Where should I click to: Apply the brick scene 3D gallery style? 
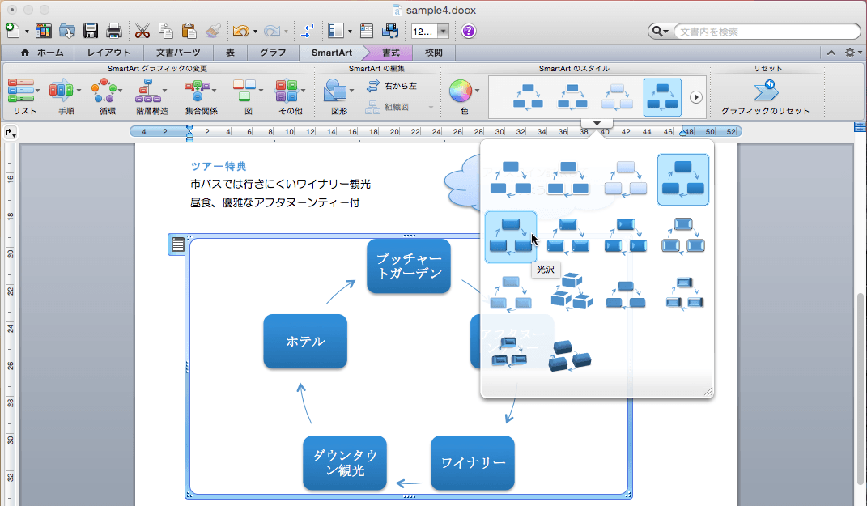click(572, 291)
